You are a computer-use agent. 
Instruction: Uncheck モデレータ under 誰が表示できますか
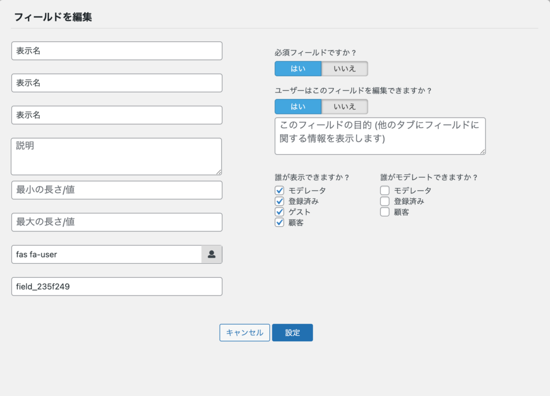click(x=279, y=190)
